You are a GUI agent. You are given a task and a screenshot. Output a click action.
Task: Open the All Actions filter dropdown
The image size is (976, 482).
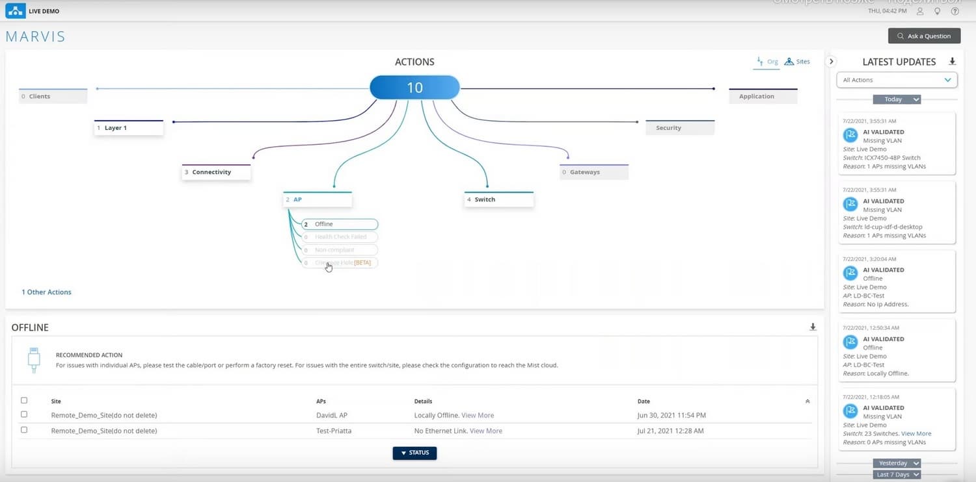(897, 80)
